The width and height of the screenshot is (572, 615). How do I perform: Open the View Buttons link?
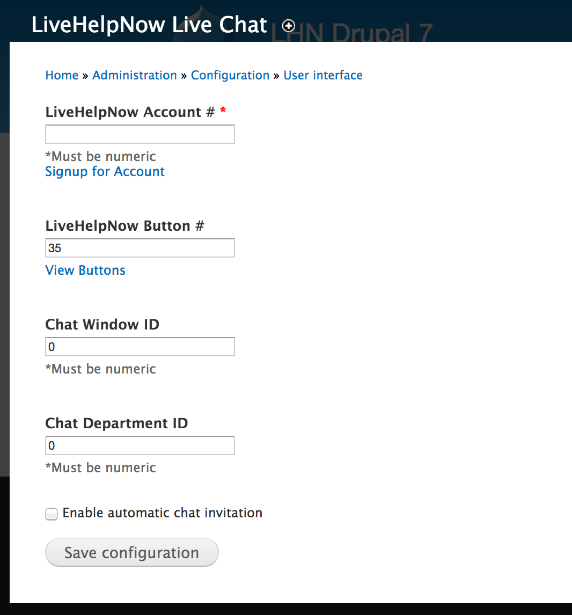(85, 270)
